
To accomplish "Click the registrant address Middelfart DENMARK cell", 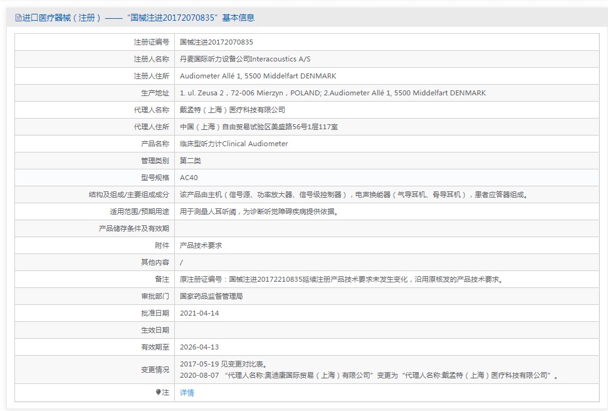I will point(258,76).
